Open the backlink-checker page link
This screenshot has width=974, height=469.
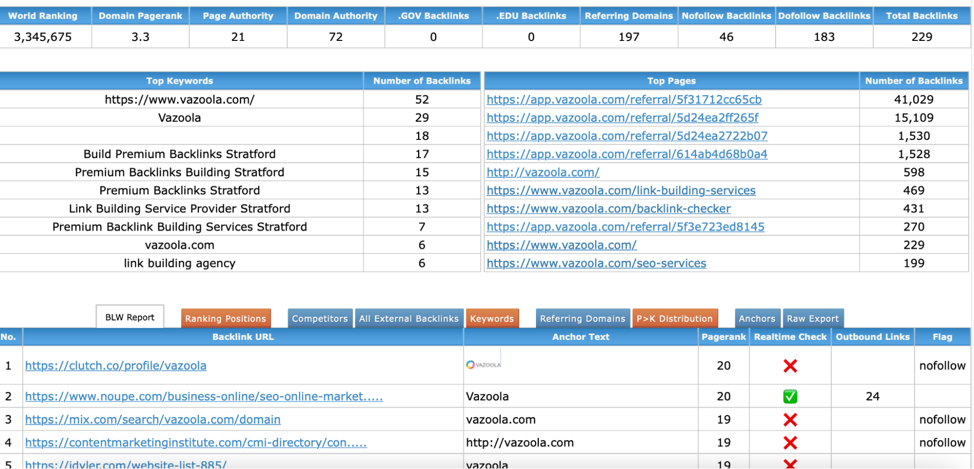[x=609, y=208]
